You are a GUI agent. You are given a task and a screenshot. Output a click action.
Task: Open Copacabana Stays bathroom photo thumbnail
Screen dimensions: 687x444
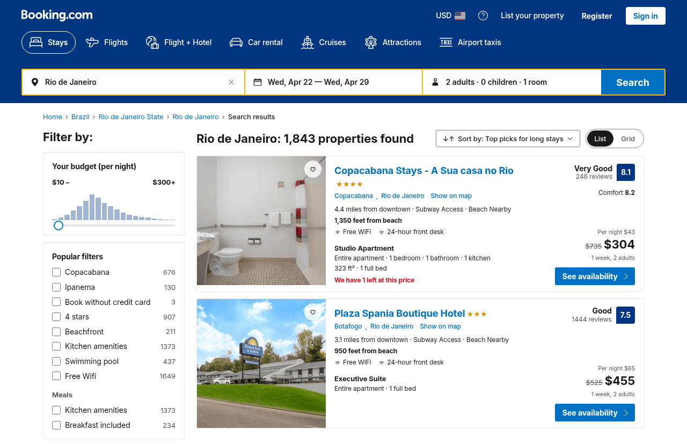pyautogui.click(x=261, y=221)
